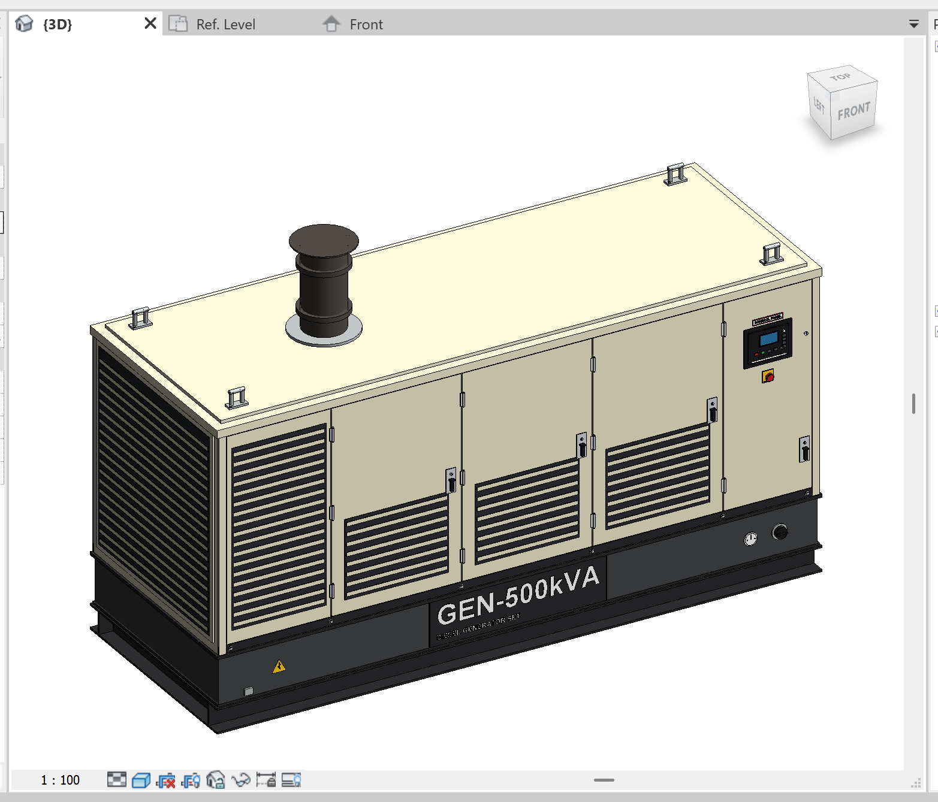The height and width of the screenshot is (802, 938).
Task: Click the horizontal scrollbar thumb
Action: point(604,780)
